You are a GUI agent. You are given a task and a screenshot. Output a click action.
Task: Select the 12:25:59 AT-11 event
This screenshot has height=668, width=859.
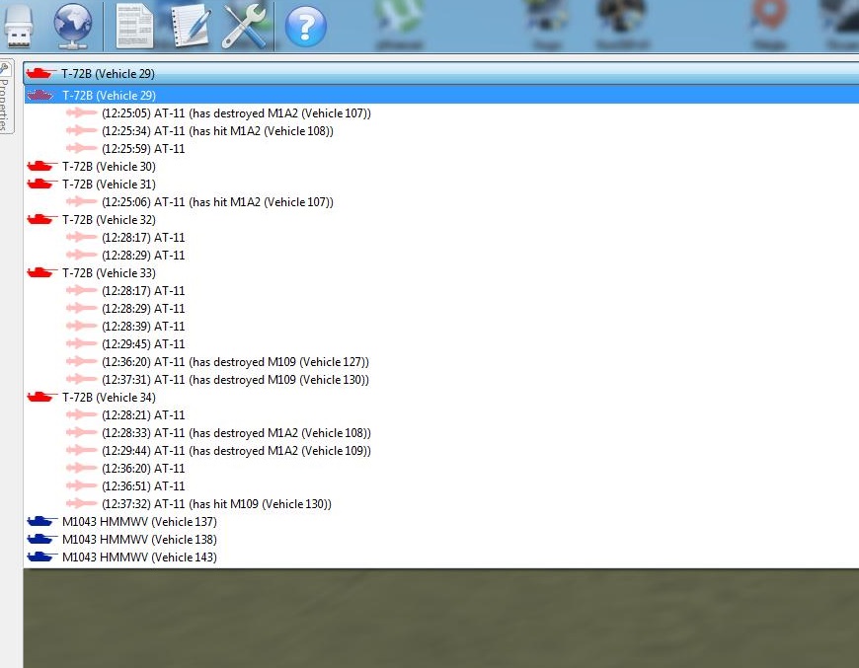[143, 148]
